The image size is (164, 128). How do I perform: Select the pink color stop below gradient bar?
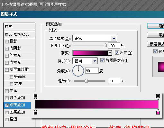[158, 112]
